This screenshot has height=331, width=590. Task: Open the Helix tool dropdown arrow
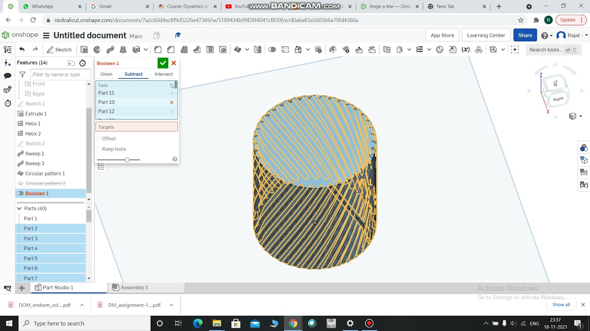pos(429,50)
